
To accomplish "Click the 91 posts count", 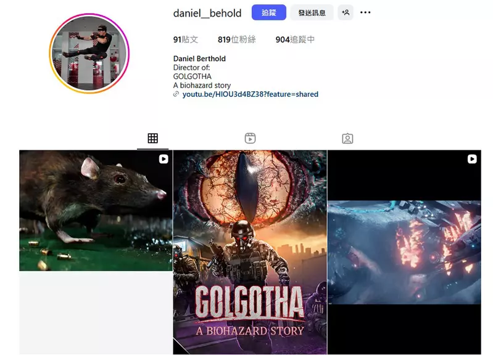I will point(186,39).
